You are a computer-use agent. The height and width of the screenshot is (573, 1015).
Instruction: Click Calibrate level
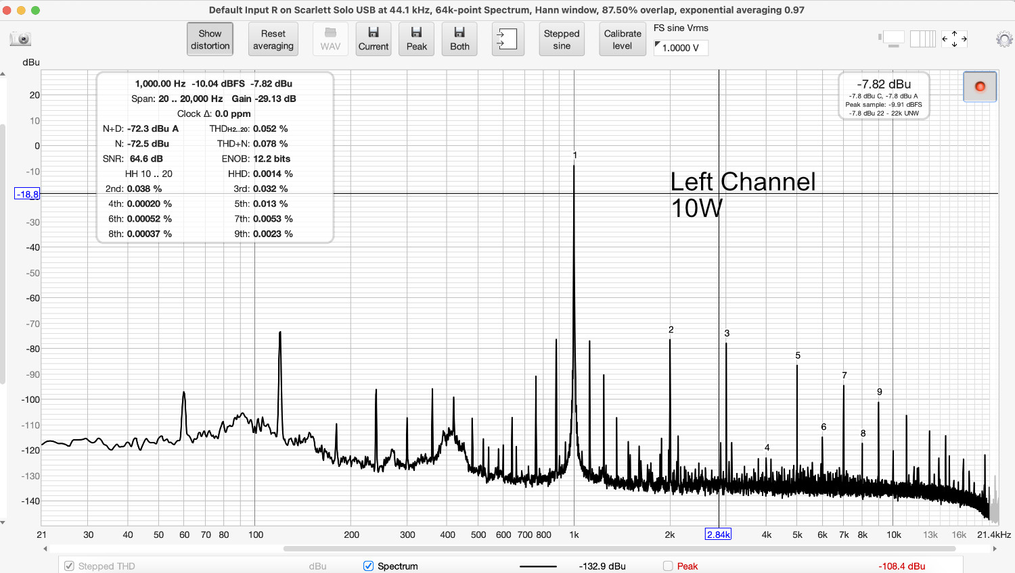click(x=622, y=39)
